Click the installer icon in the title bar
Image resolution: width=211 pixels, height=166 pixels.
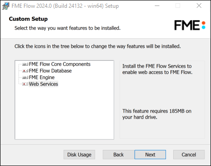6,6
